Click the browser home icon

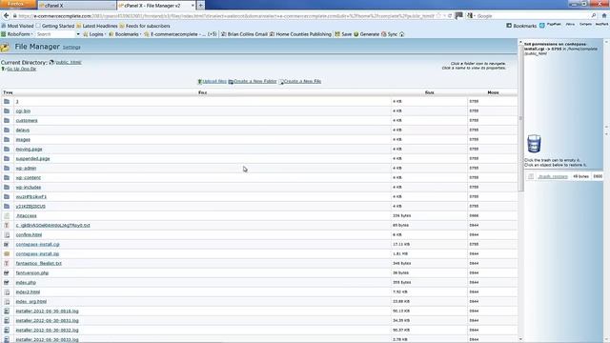pyautogui.click(x=604, y=15)
